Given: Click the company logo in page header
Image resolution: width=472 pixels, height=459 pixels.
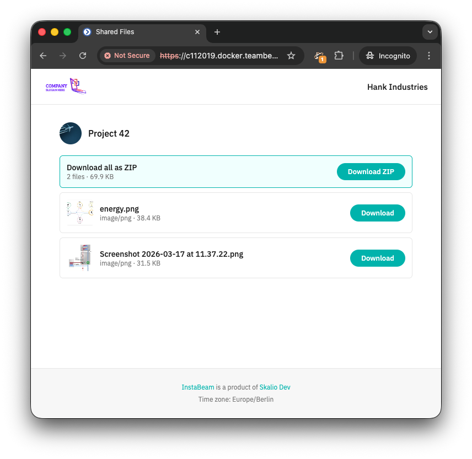Looking at the screenshot, I should [x=66, y=87].
